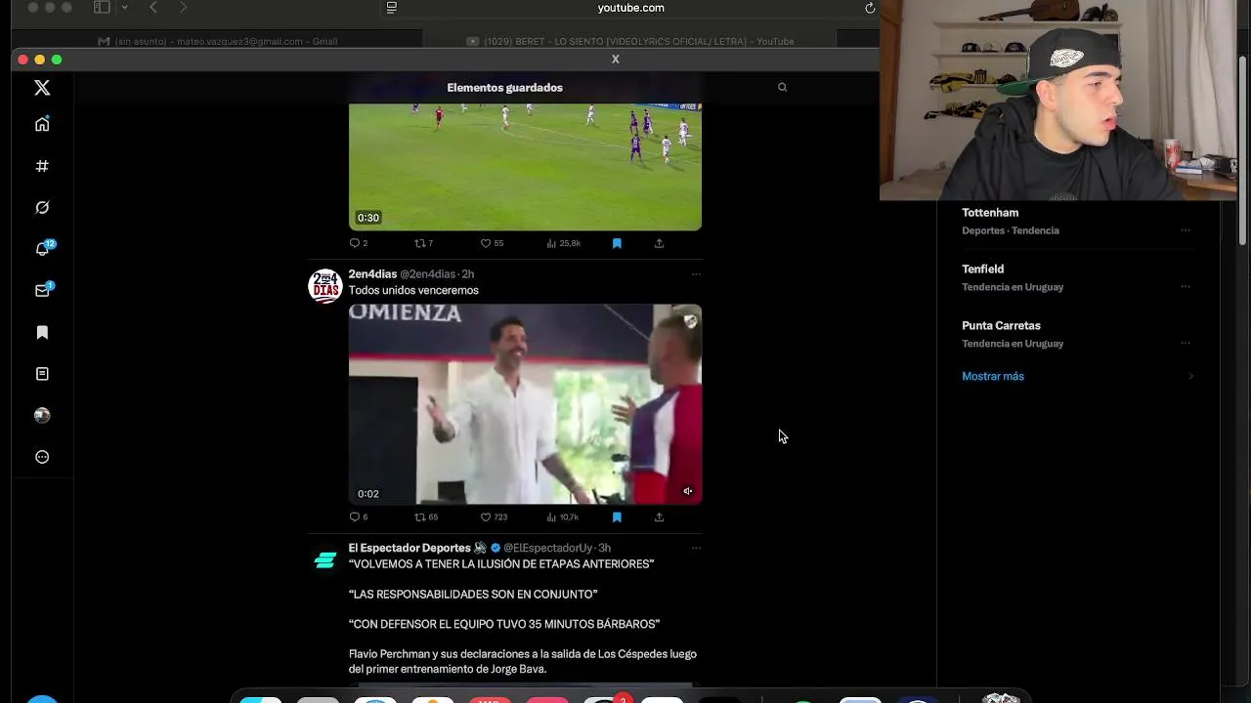Click text 'Todos unidos venceremos'
Viewport: 1251px width, 703px height.
point(413,290)
